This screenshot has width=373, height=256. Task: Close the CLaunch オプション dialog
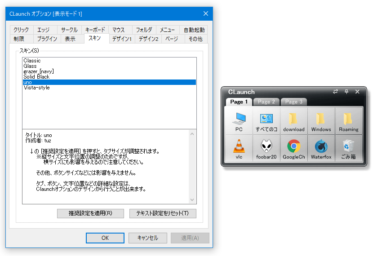click(206, 13)
